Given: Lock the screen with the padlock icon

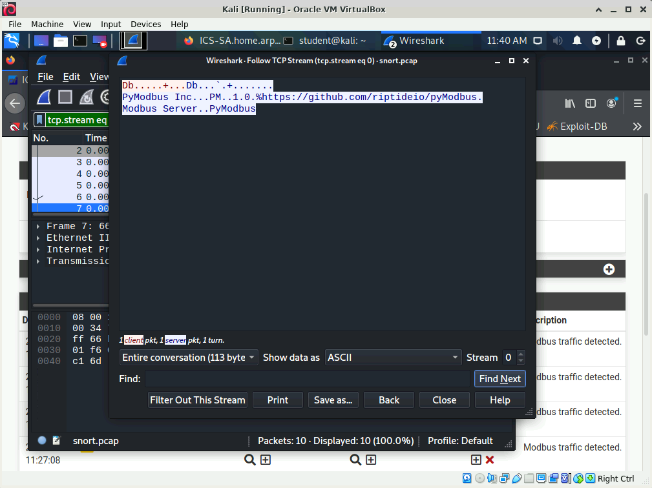Looking at the screenshot, I should pyautogui.click(x=621, y=41).
